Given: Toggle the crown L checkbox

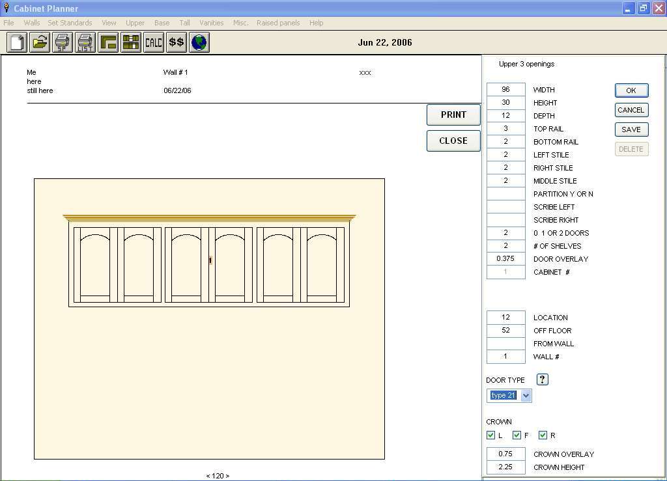Looking at the screenshot, I should click(490, 435).
